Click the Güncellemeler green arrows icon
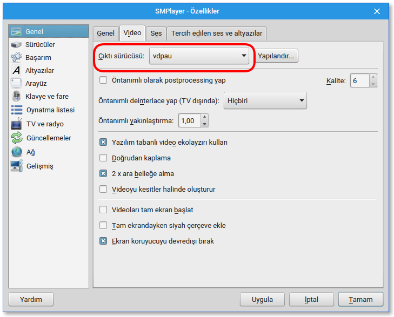Screen dimensions: 394x317 (17, 138)
